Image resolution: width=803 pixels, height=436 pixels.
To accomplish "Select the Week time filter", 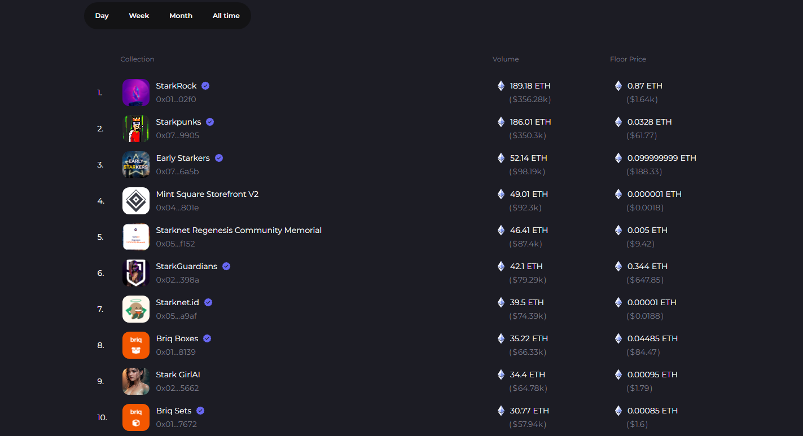I will 139,16.
